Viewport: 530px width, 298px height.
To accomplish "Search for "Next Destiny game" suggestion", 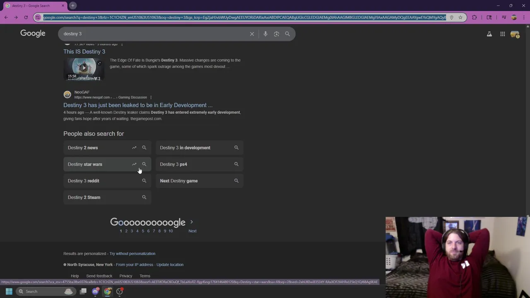I will [200, 181].
